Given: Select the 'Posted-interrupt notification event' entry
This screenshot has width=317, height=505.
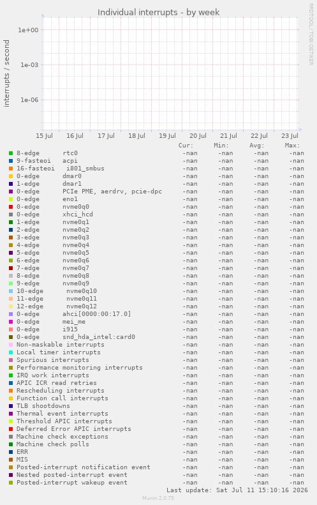Looking at the screenshot, I should click(x=84, y=467).
